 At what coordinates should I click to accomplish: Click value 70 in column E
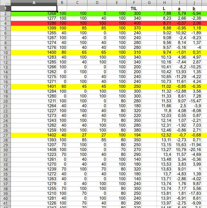pyautogui.click(x=117, y=150)
